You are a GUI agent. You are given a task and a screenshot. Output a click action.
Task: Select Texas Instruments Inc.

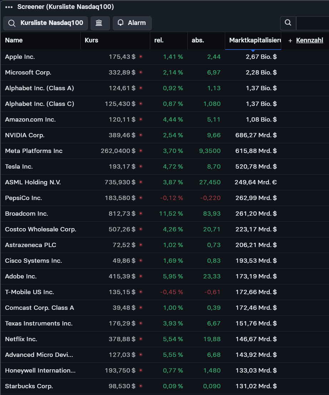(39, 323)
